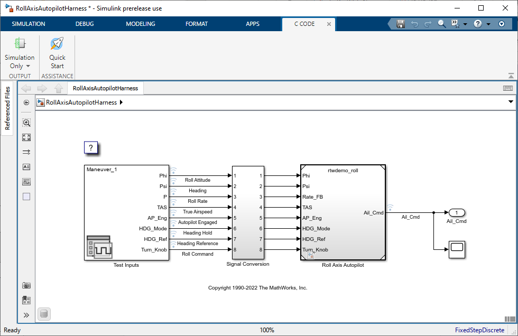Toggle the wireless logging badge on Roll Attitude signal
The image size is (518, 336).
pos(173,171)
